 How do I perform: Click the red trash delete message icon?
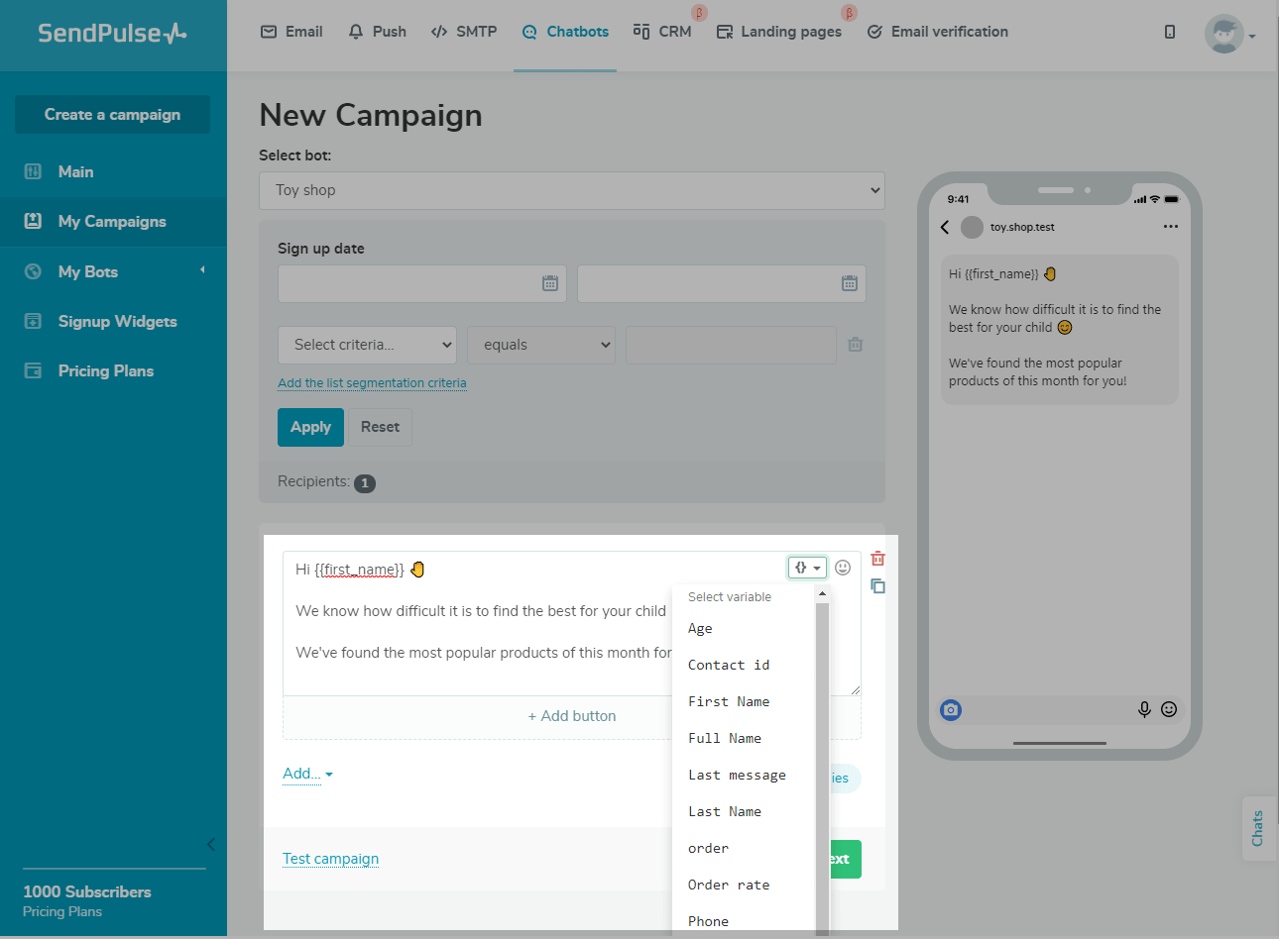click(877, 559)
